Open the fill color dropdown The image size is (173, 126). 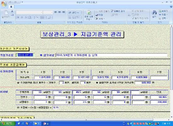pyautogui.click(x=38, y=17)
